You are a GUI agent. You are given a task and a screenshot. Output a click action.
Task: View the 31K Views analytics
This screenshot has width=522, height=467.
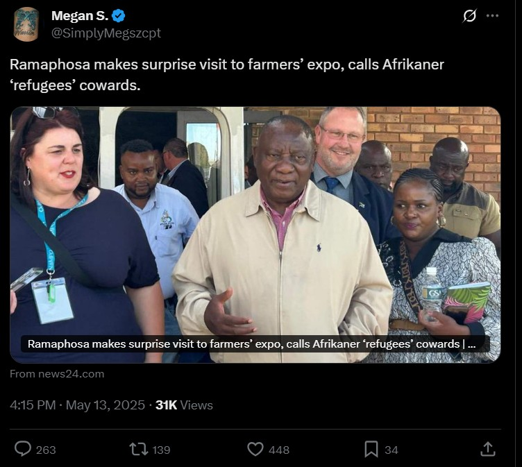point(184,405)
